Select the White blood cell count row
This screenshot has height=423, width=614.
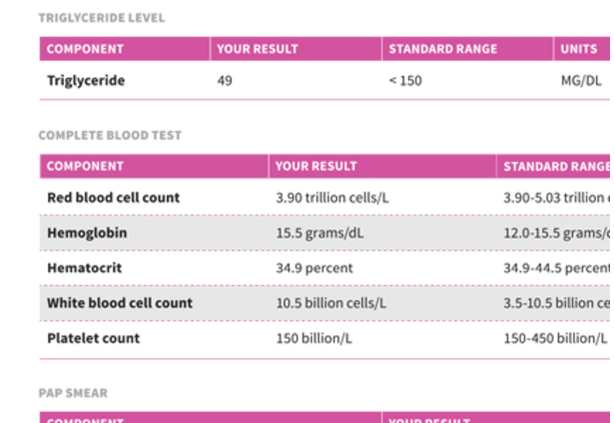(324, 303)
